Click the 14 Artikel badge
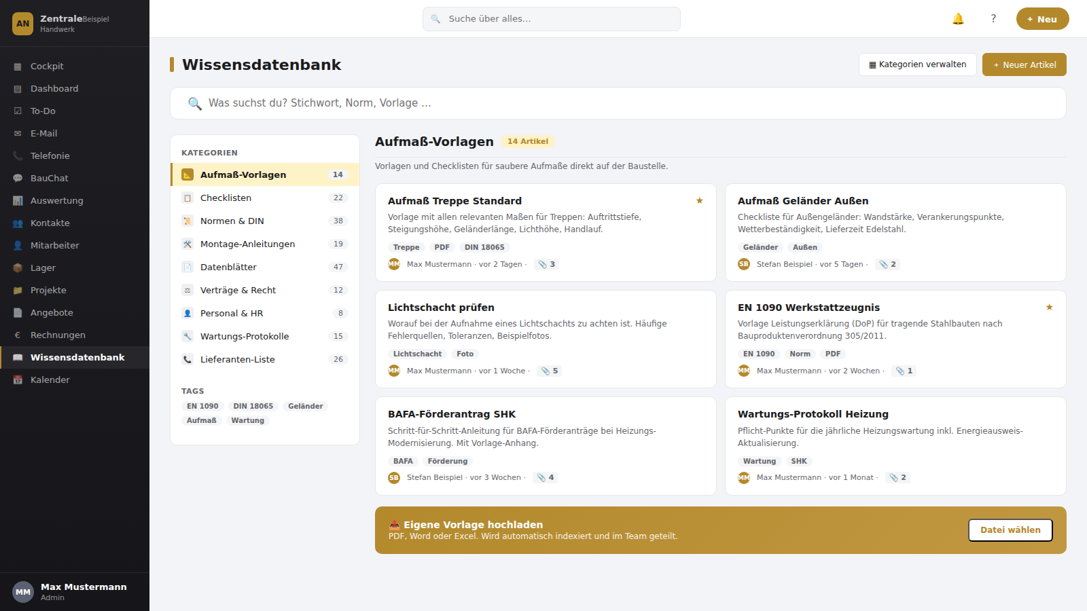The image size is (1087, 611). coord(528,141)
